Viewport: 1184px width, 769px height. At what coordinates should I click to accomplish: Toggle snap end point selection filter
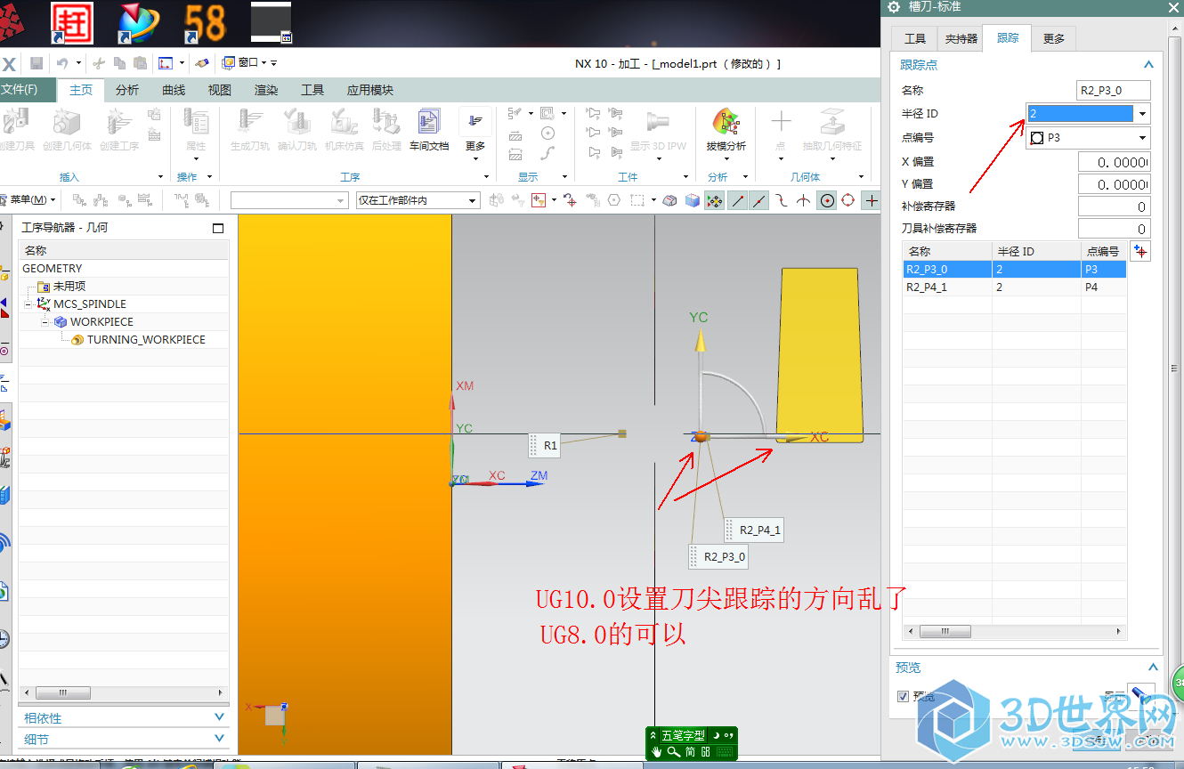tap(737, 200)
